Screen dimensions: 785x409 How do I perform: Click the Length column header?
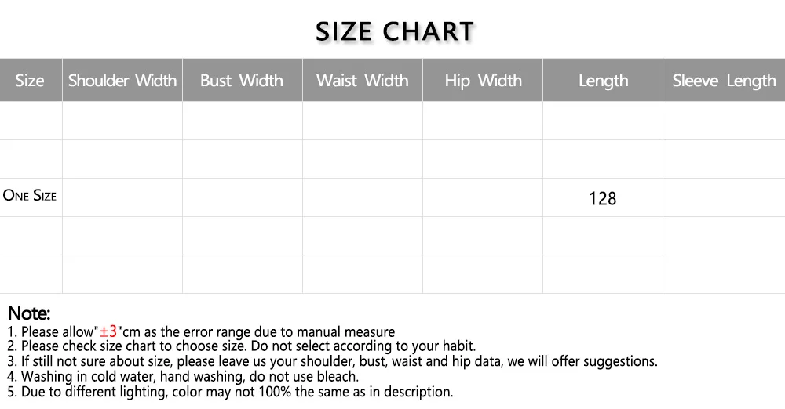pos(603,81)
